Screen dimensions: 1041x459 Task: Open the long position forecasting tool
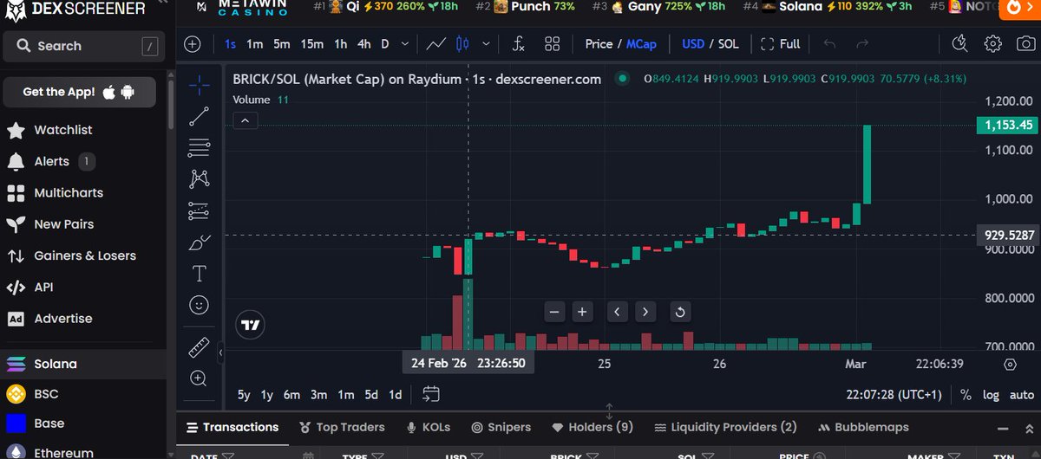(200, 210)
